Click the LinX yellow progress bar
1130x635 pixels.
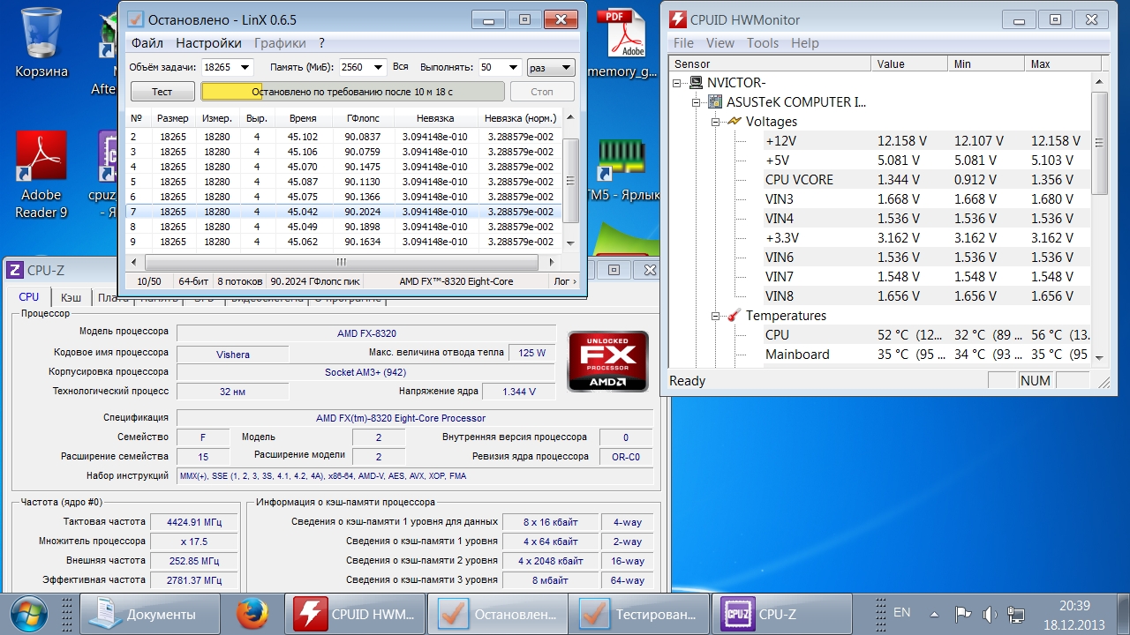pos(353,92)
